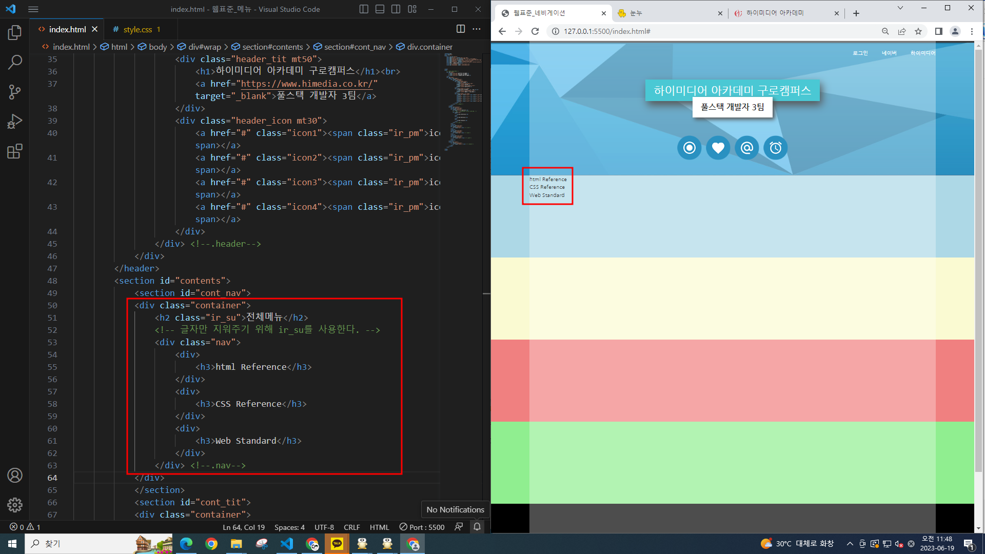Open editor More Actions ellipsis menu

tap(477, 29)
